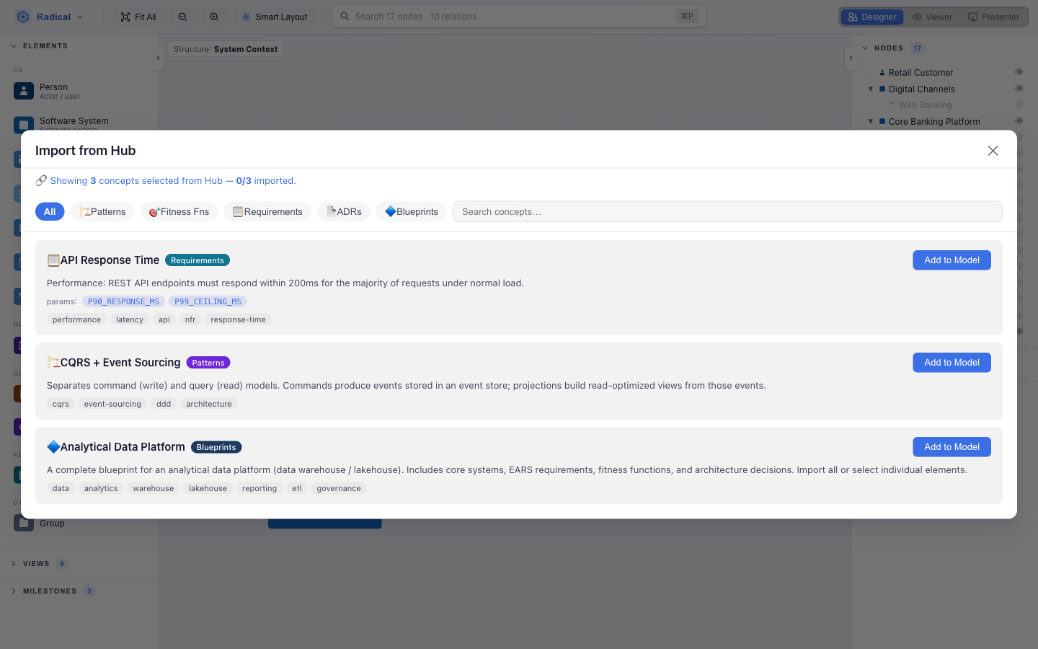Click the CQRS + Event Sourcing pattern icon
This screenshot has width=1038, height=649.
pyautogui.click(x=53, y=363)
